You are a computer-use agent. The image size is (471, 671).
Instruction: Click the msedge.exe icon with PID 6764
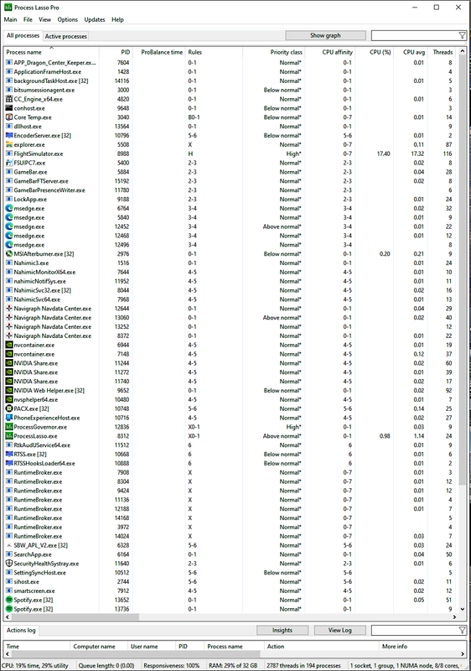coord(9,208)
